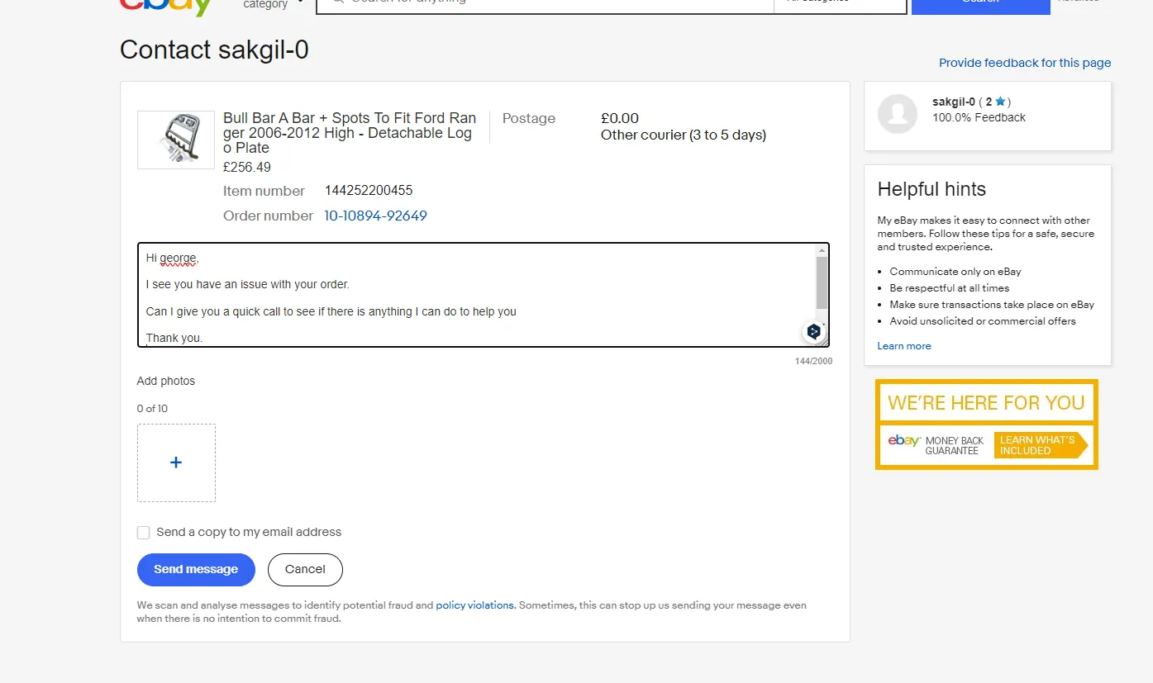1153x683 pixels.
Task: Click Learn What's Included banner button
Action: coord(1040,445)
